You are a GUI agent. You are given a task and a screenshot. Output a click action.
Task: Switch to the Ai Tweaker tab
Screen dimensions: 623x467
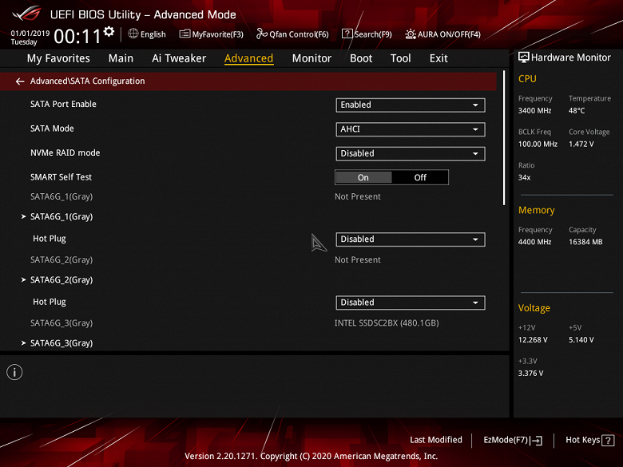(x=179, y=58)
